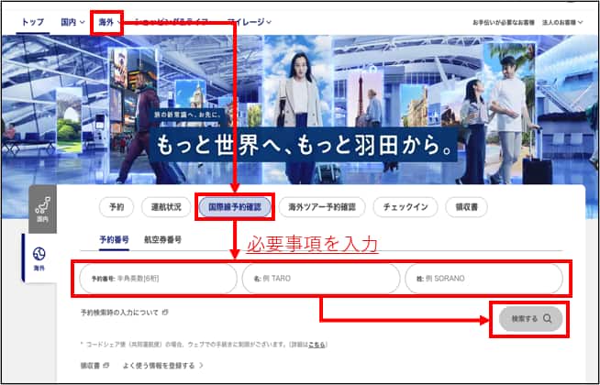Screen dimensions: 600x385
Task: Select the 予約番号 tab
Action: [x=116, y=239]
